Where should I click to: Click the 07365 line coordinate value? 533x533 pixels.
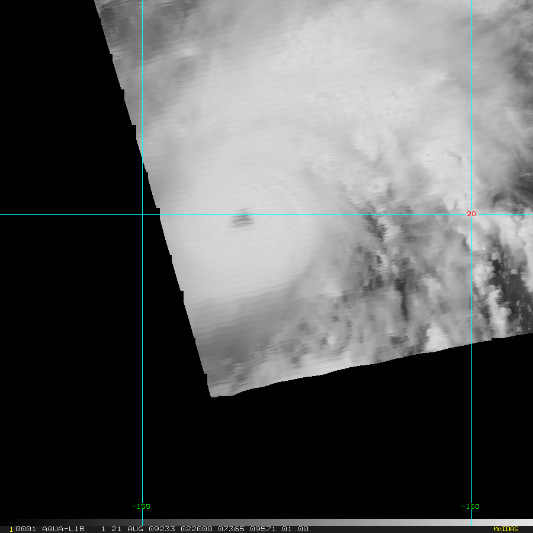tap(231, 529)
